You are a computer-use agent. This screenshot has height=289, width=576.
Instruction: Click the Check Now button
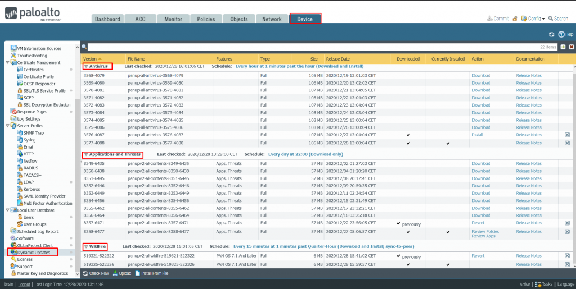(x=96, y=273)
